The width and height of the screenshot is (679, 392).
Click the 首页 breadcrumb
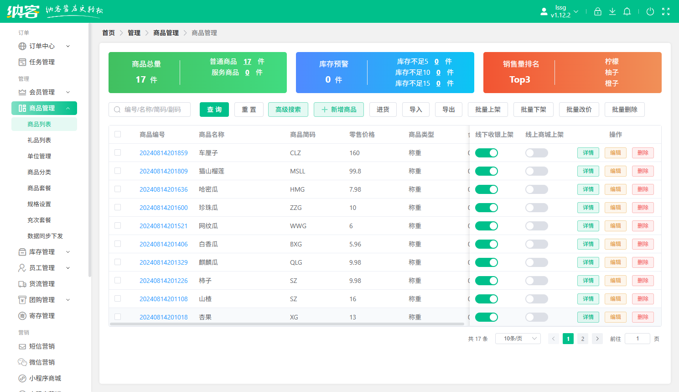click(x=109, y=33)
